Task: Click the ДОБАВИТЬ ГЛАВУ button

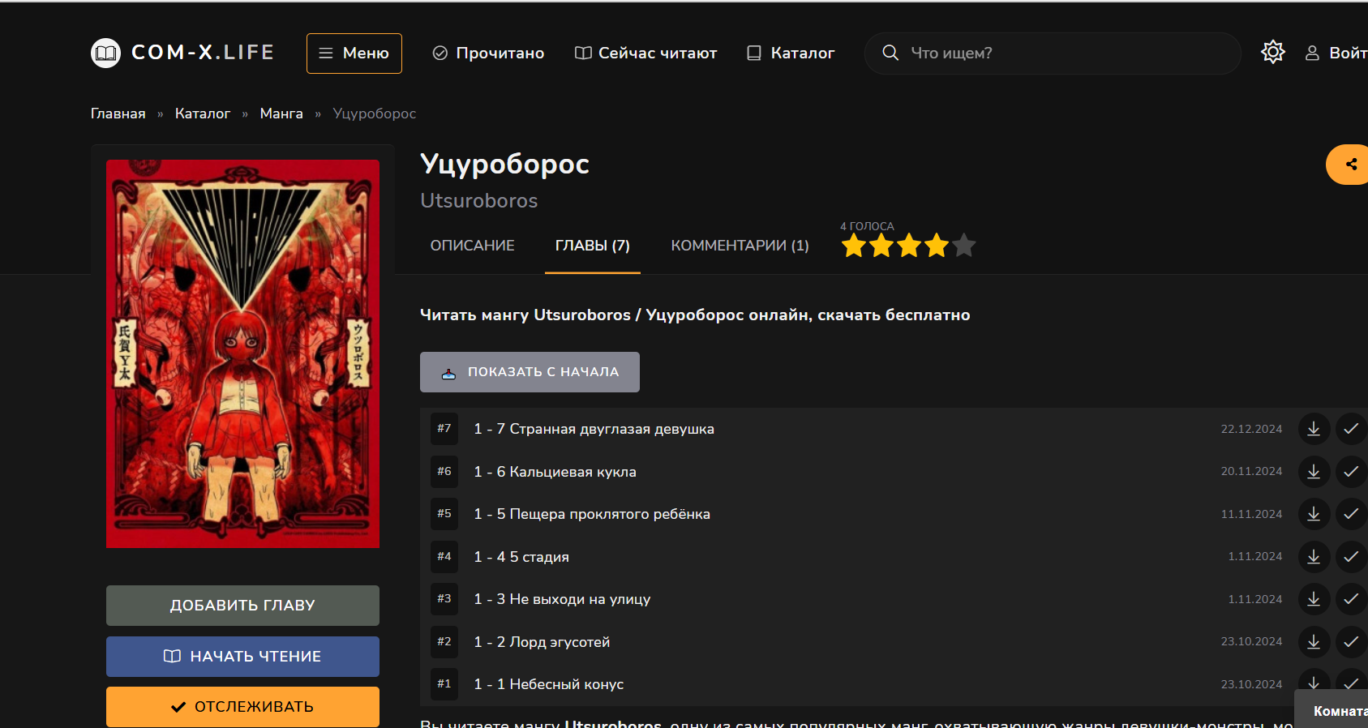Action: coord(242,606)
